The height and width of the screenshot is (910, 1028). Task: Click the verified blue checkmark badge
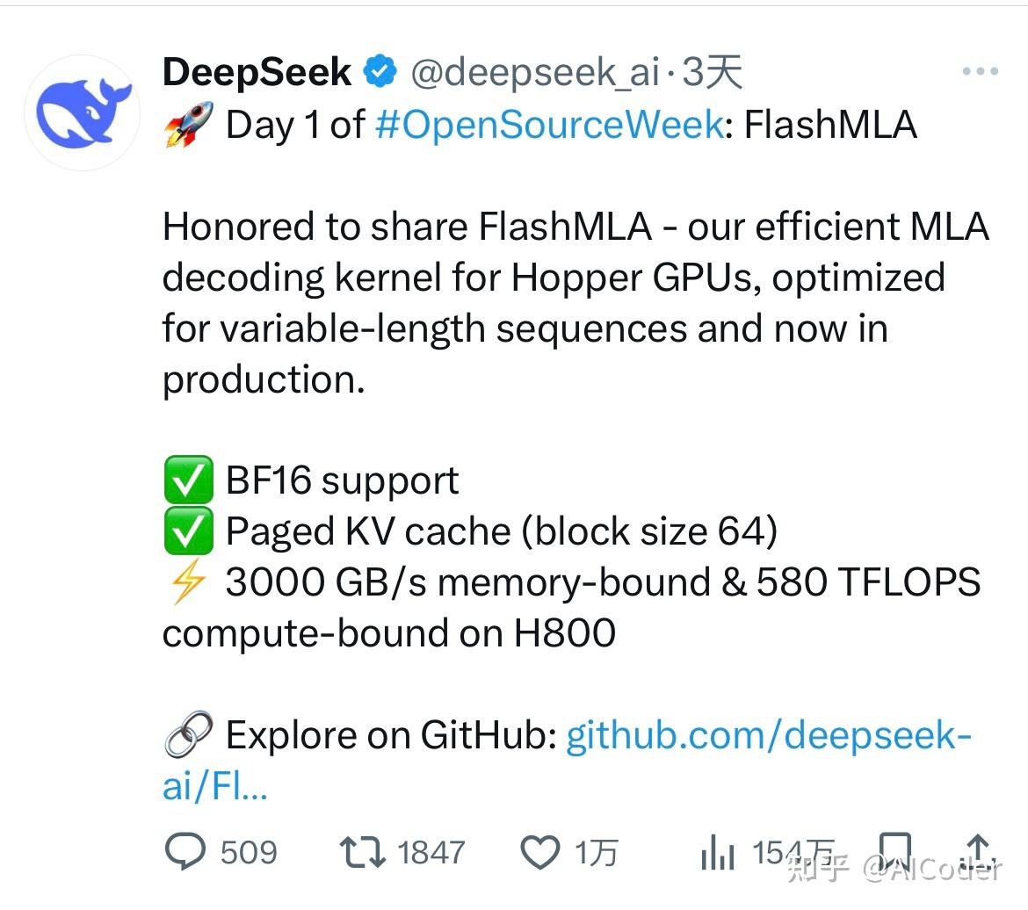coord(380,70)
